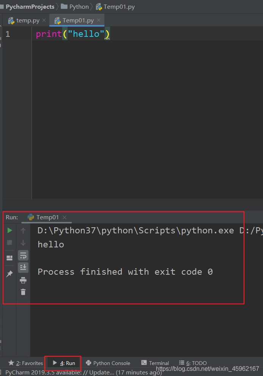Click PycharmProjects in the breadcrumb

(x=30, y=7)
